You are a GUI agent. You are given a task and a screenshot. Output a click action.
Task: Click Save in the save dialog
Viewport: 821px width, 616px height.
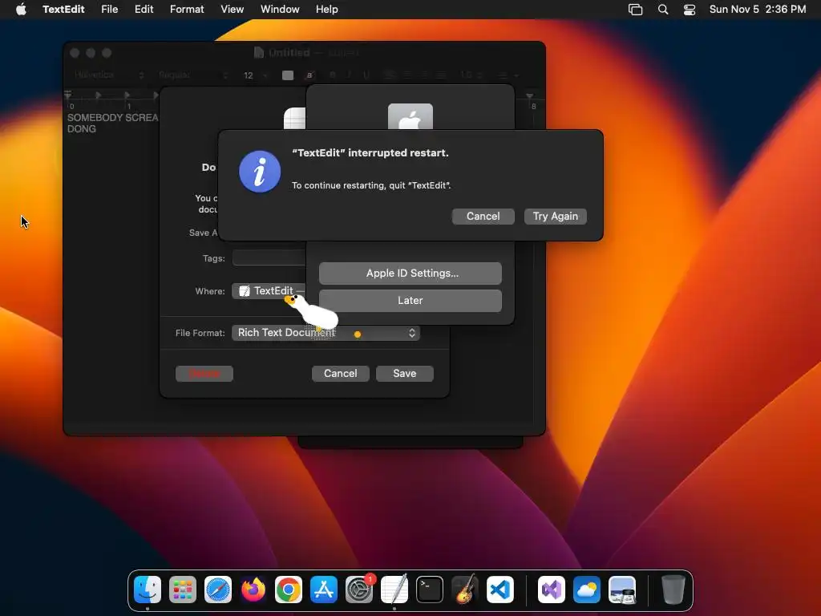[x=404, y=374]
